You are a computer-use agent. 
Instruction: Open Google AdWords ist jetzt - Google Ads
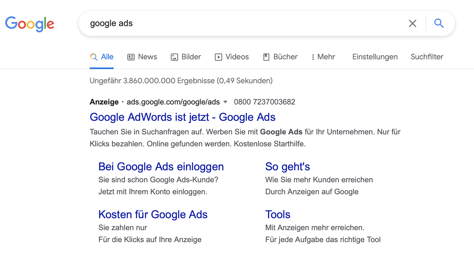[182, 117]
